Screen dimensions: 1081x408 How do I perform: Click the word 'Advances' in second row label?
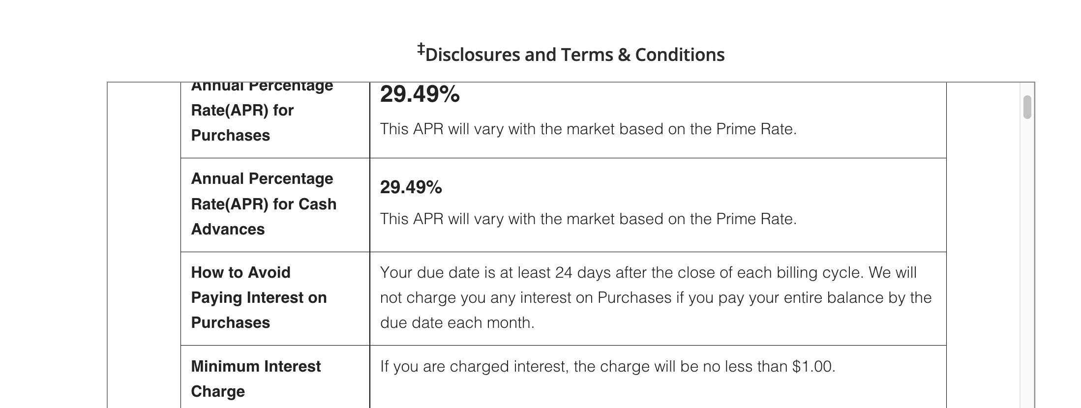[228, 230]
